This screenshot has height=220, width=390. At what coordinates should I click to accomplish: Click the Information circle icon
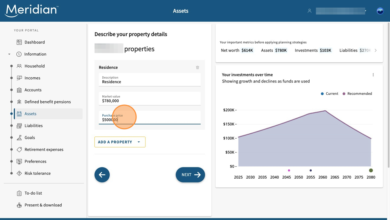tap(19, 54)
